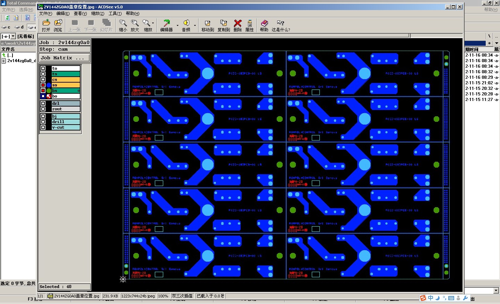Click the 期时间 date column header
500x304 pixels.
[x=479, y=49]
